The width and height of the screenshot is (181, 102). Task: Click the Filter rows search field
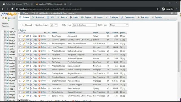(x=84, y=25)
